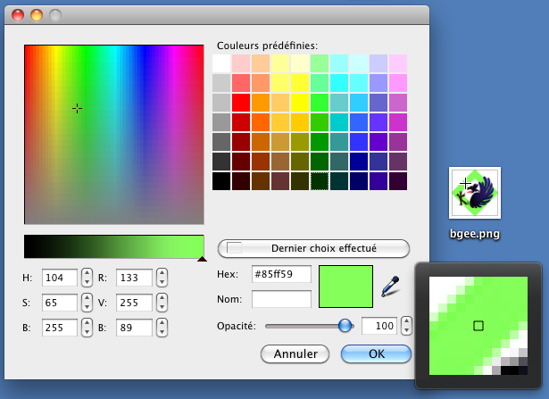Click the B field showing 89

point(134,328)
